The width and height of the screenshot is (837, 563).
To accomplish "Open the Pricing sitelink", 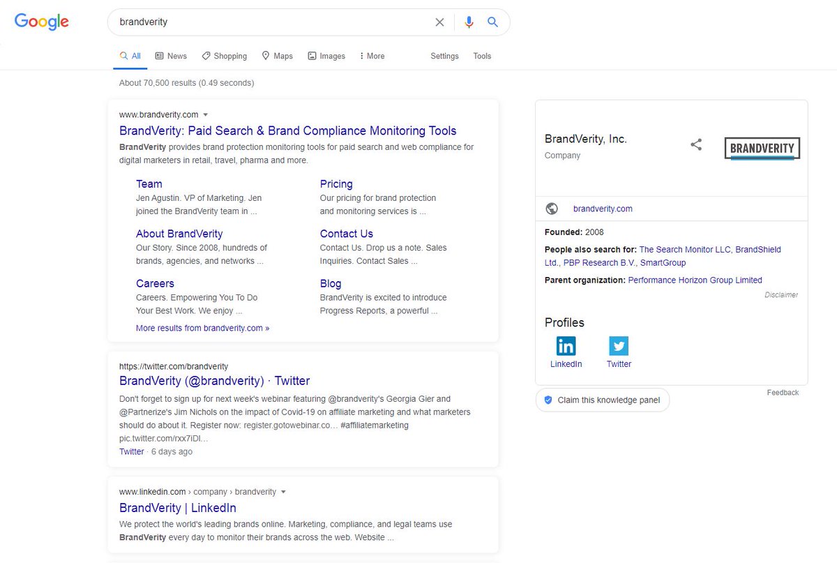I will point(336,184).
